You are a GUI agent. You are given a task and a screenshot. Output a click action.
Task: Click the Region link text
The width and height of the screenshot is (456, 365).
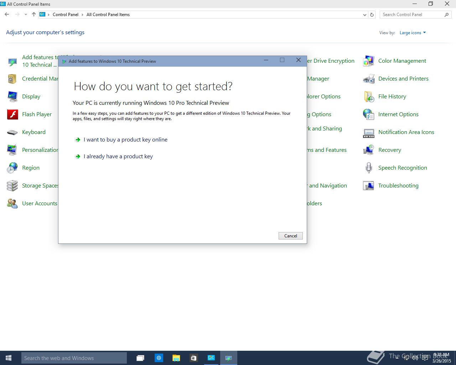pyautogui.click(x=31, y=168)
